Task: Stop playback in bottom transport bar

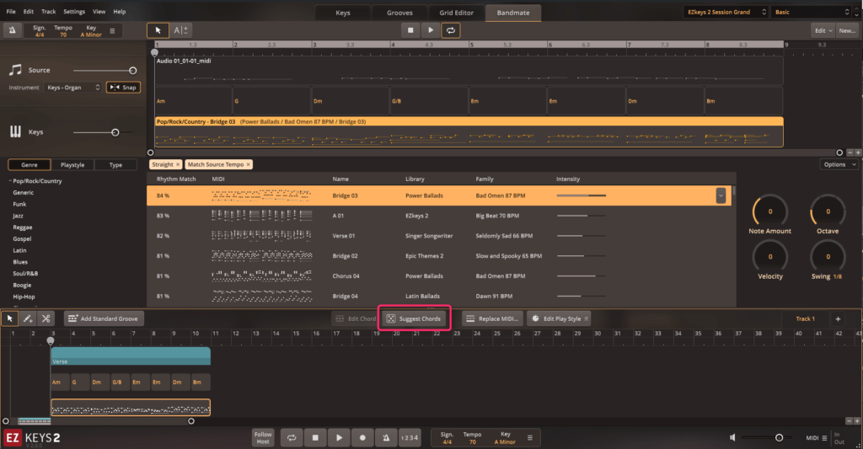Action: pos(315,437)
